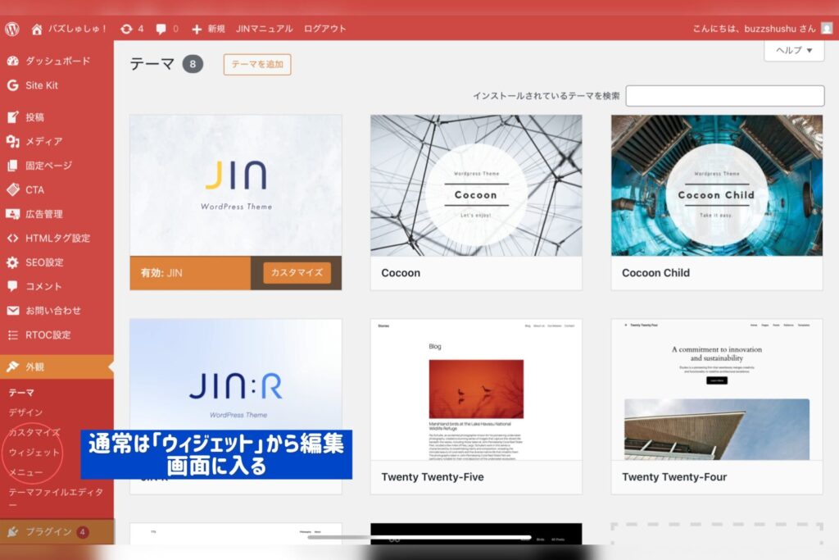Viewport: 839px width, 560px height.
Task: Click the Cocoon theme name label
Action: pyautogui.click(x=401, y=273)
